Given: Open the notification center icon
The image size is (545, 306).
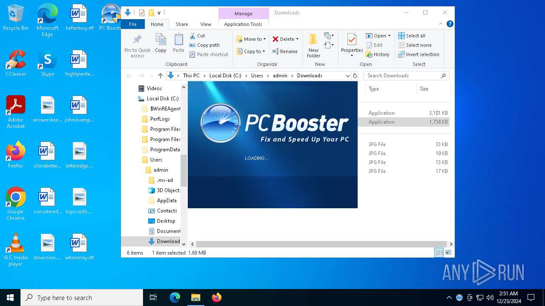Looking at the screenshot, I should coord(531,297).
